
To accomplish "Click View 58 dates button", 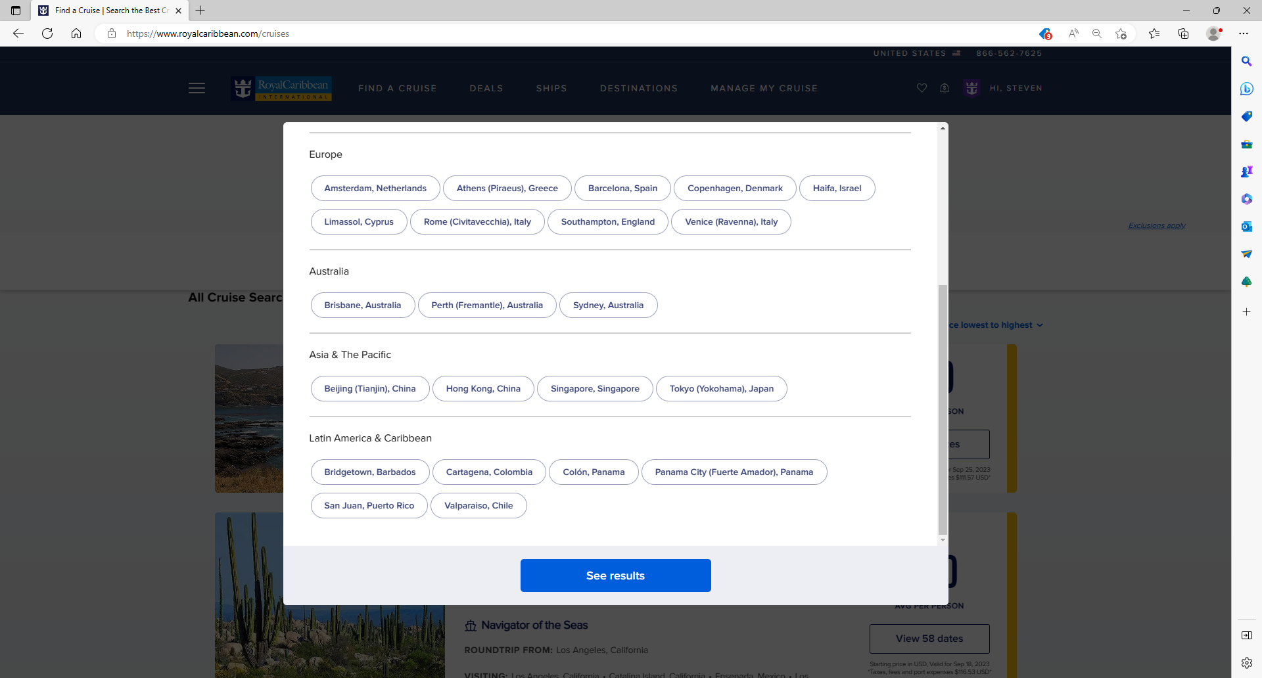I will (929, 639).
